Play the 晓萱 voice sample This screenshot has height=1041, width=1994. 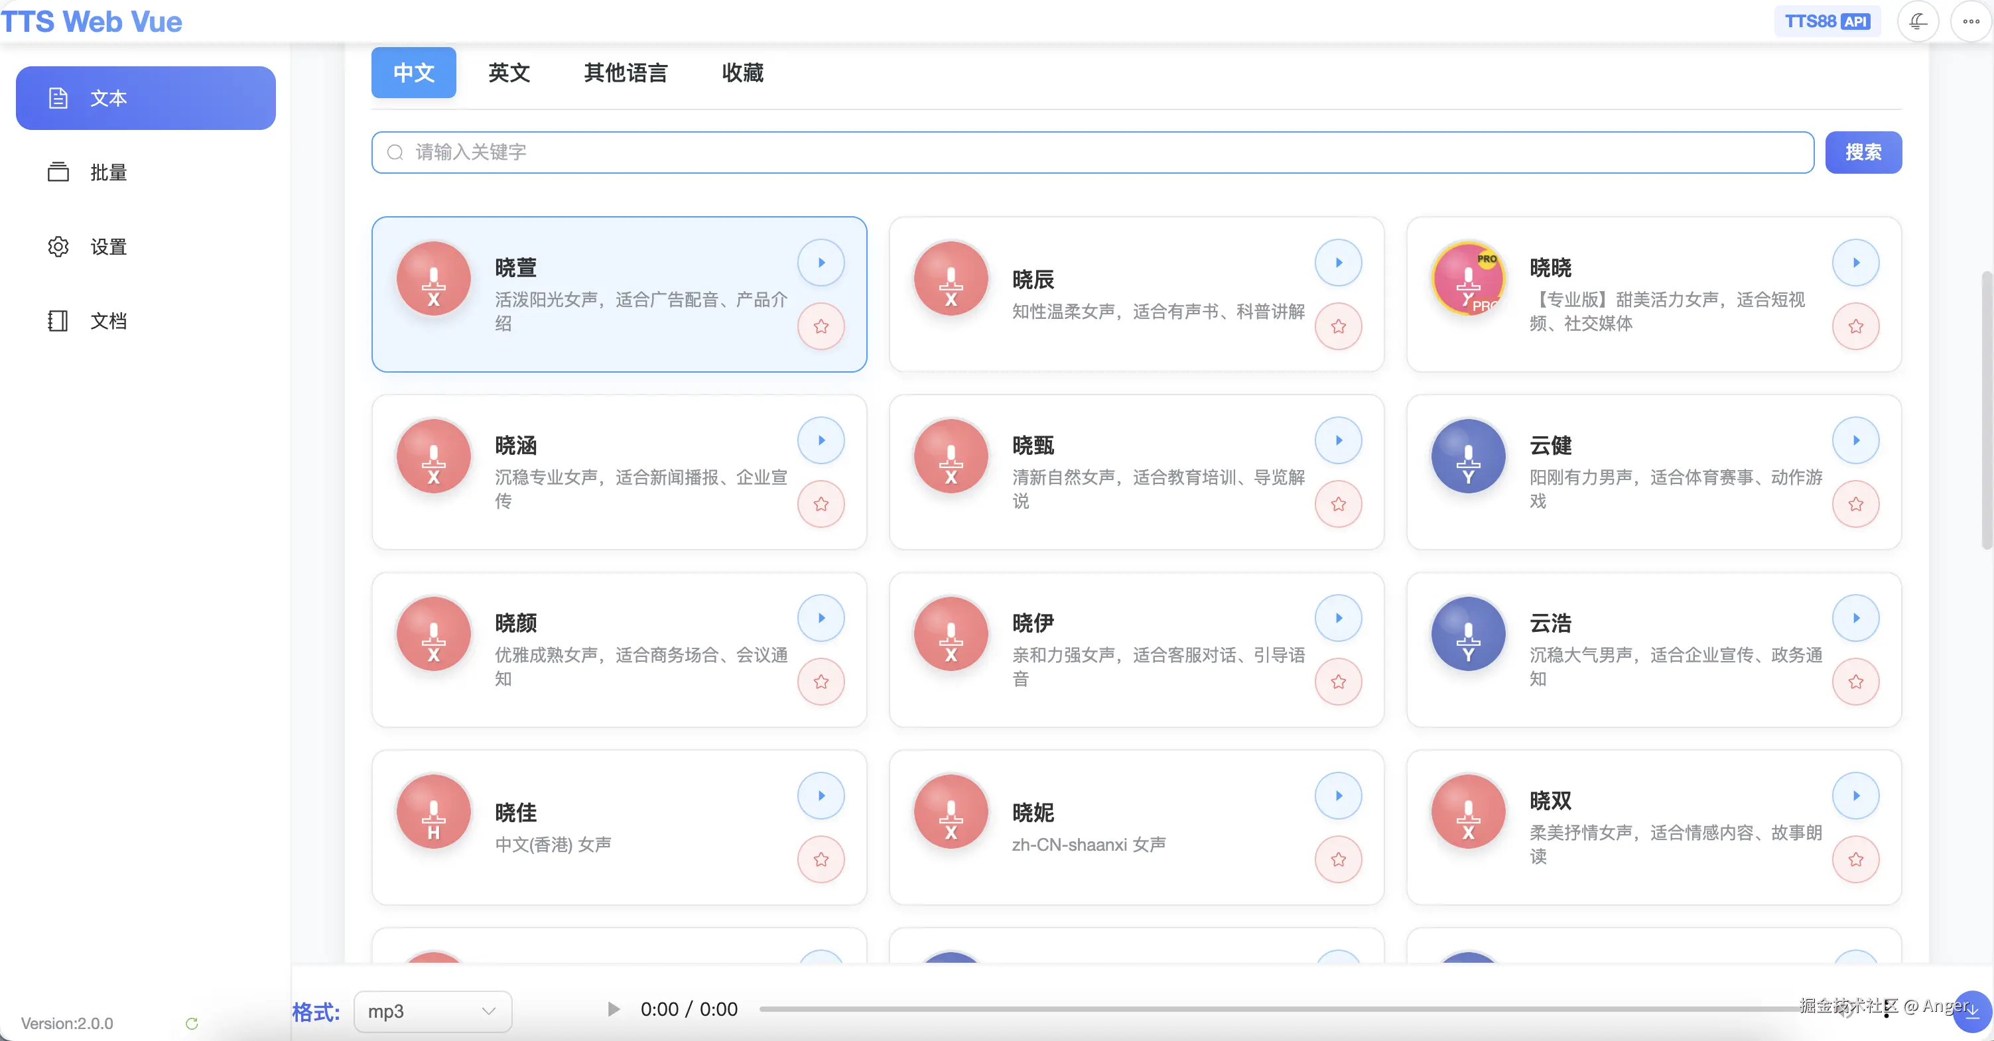click(821, 263)
